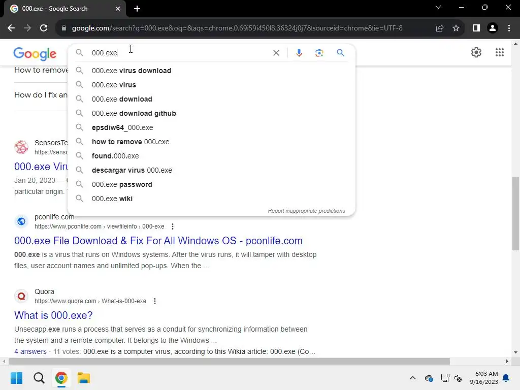Open Chrome three-dot menu
520x390 pixels.
pos(509,28)
